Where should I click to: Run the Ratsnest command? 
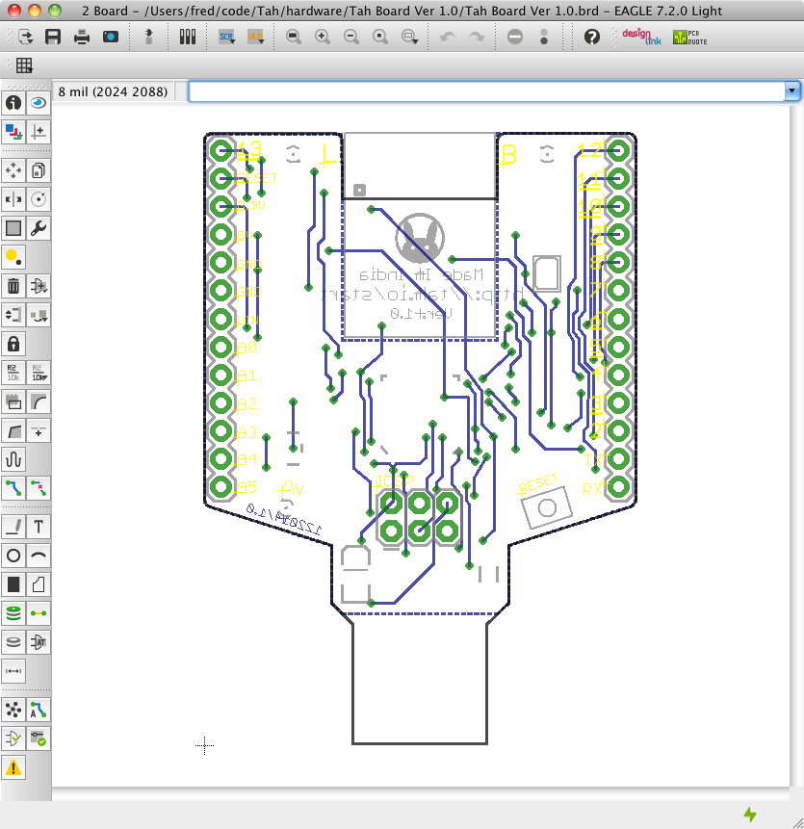pos(12,710)
